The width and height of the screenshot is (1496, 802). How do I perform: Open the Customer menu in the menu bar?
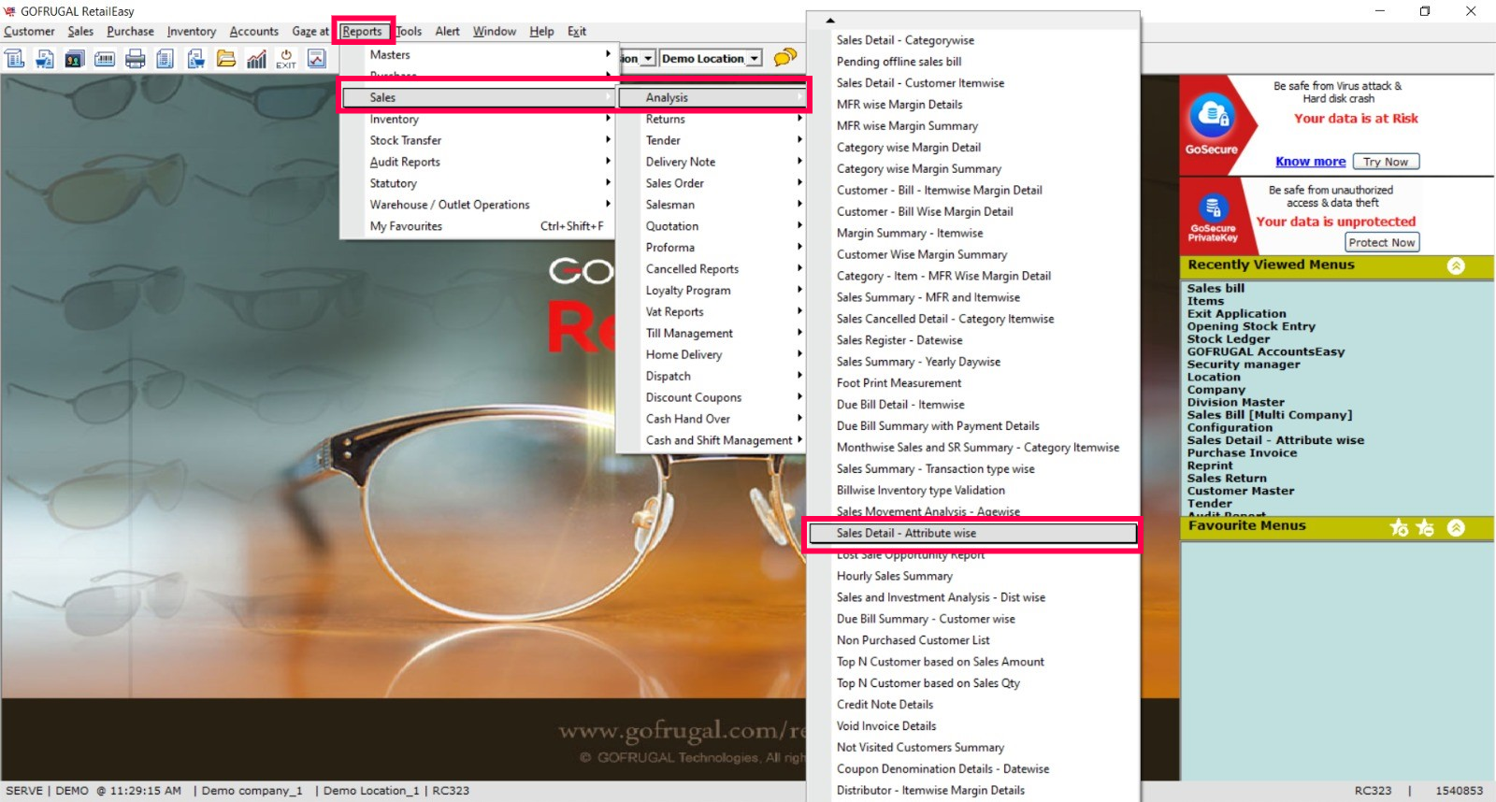(29, 31)
